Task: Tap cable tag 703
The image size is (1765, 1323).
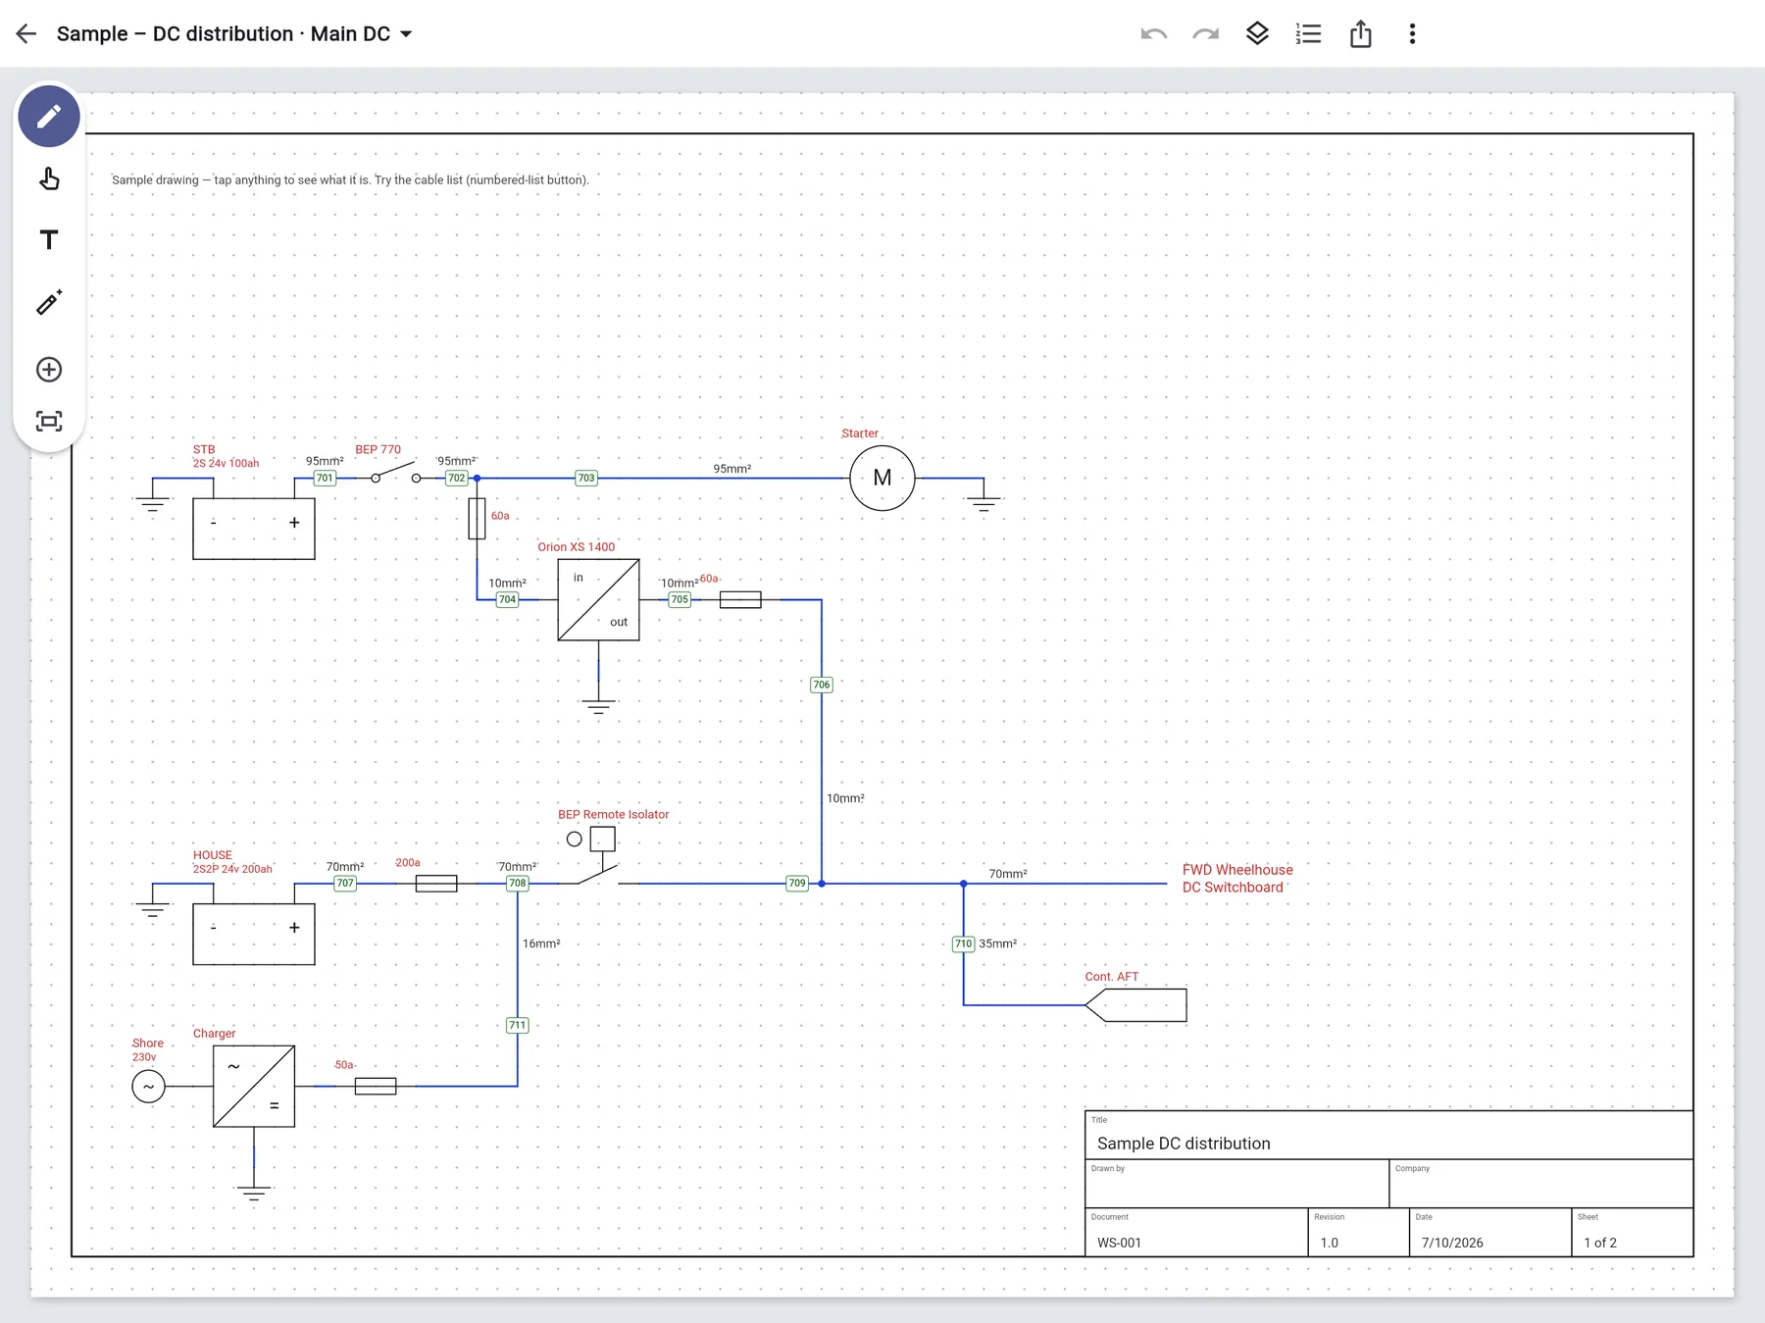Action: pyautogui.click(x=586, y=478)
